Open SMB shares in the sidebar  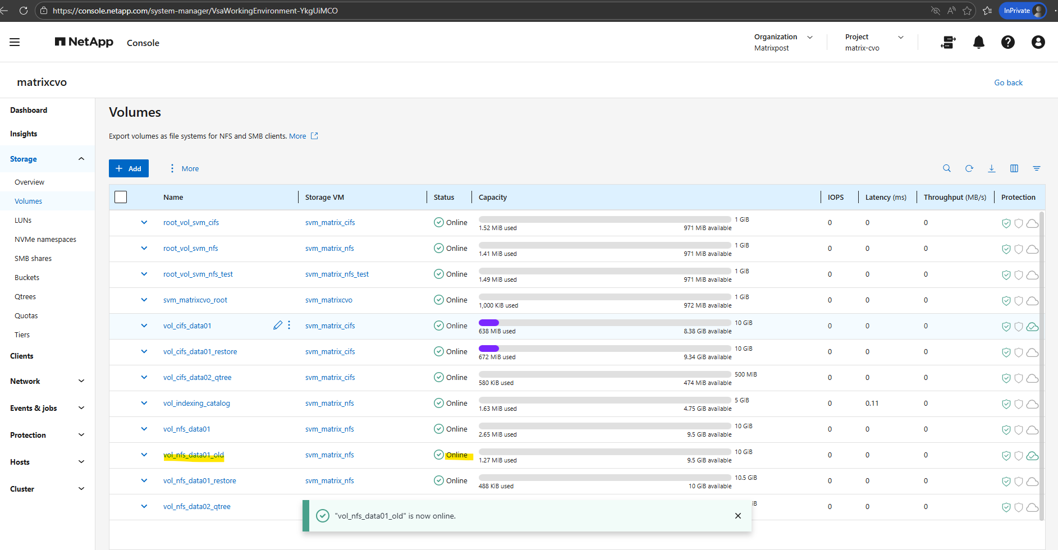(33, 259)
